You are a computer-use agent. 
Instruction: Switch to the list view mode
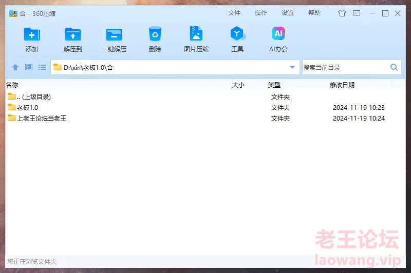(42, 67)
